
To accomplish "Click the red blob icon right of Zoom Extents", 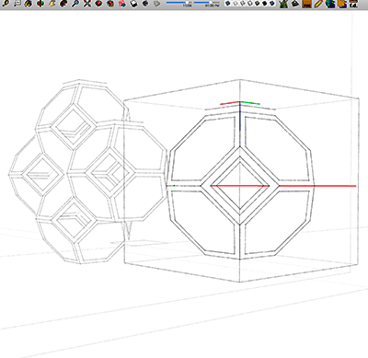I will coord(98,4).
